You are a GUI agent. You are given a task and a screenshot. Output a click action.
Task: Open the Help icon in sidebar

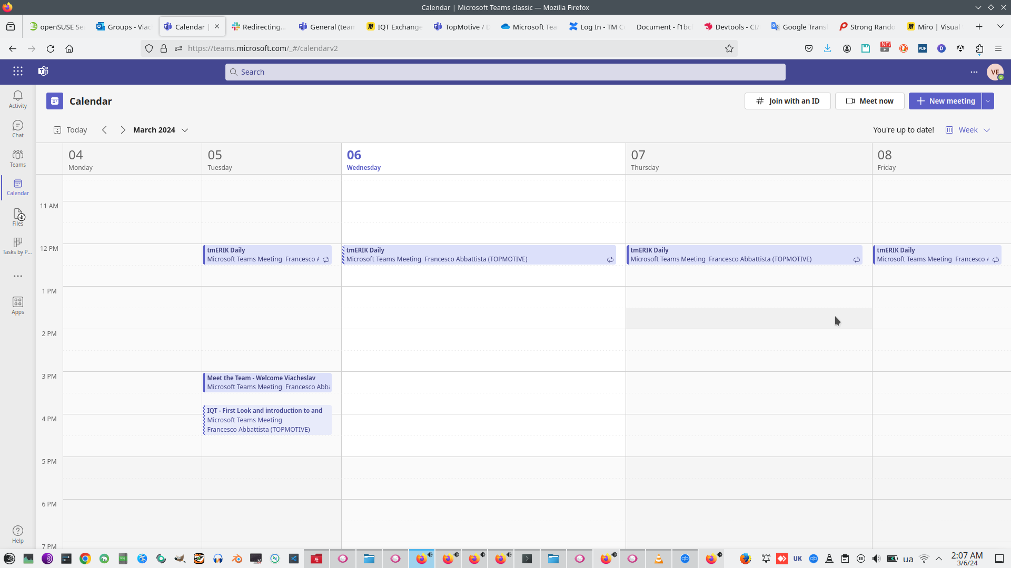[18, 533]
